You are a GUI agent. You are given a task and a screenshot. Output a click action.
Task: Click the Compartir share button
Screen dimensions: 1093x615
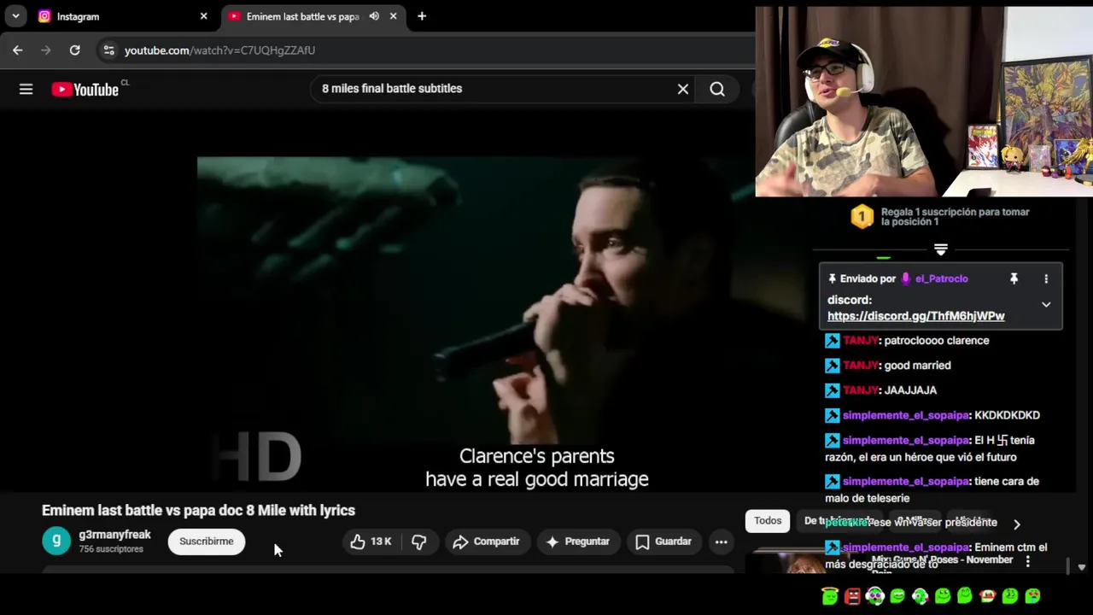(x=486, y=542)
